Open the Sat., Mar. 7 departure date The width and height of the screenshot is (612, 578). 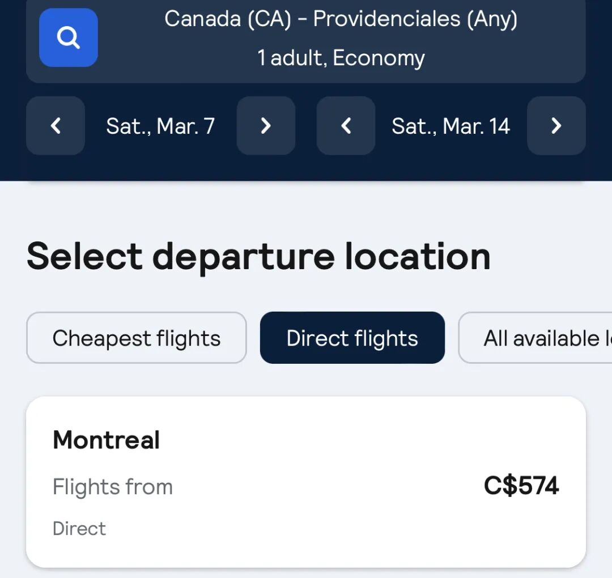pos(160,126)
